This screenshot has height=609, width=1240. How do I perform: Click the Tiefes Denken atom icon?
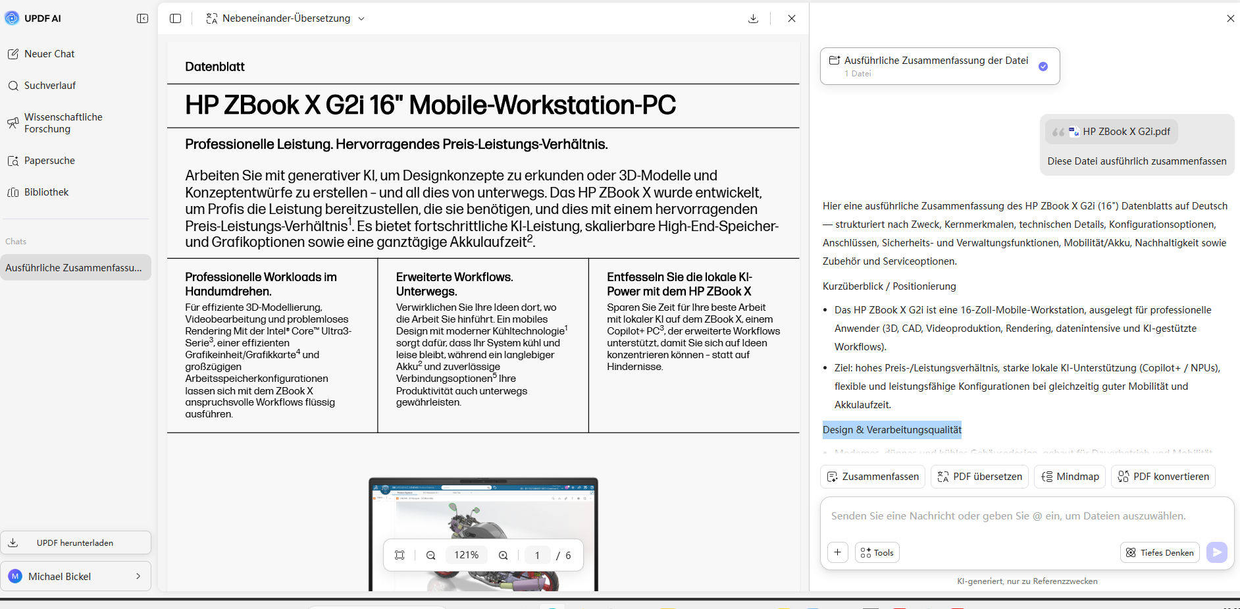[x=1131, y=552]
